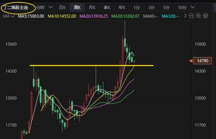The height and width of the screenshot is (139, 216).
Task: Click the right axis label 11700
Action: coord(200,125)
